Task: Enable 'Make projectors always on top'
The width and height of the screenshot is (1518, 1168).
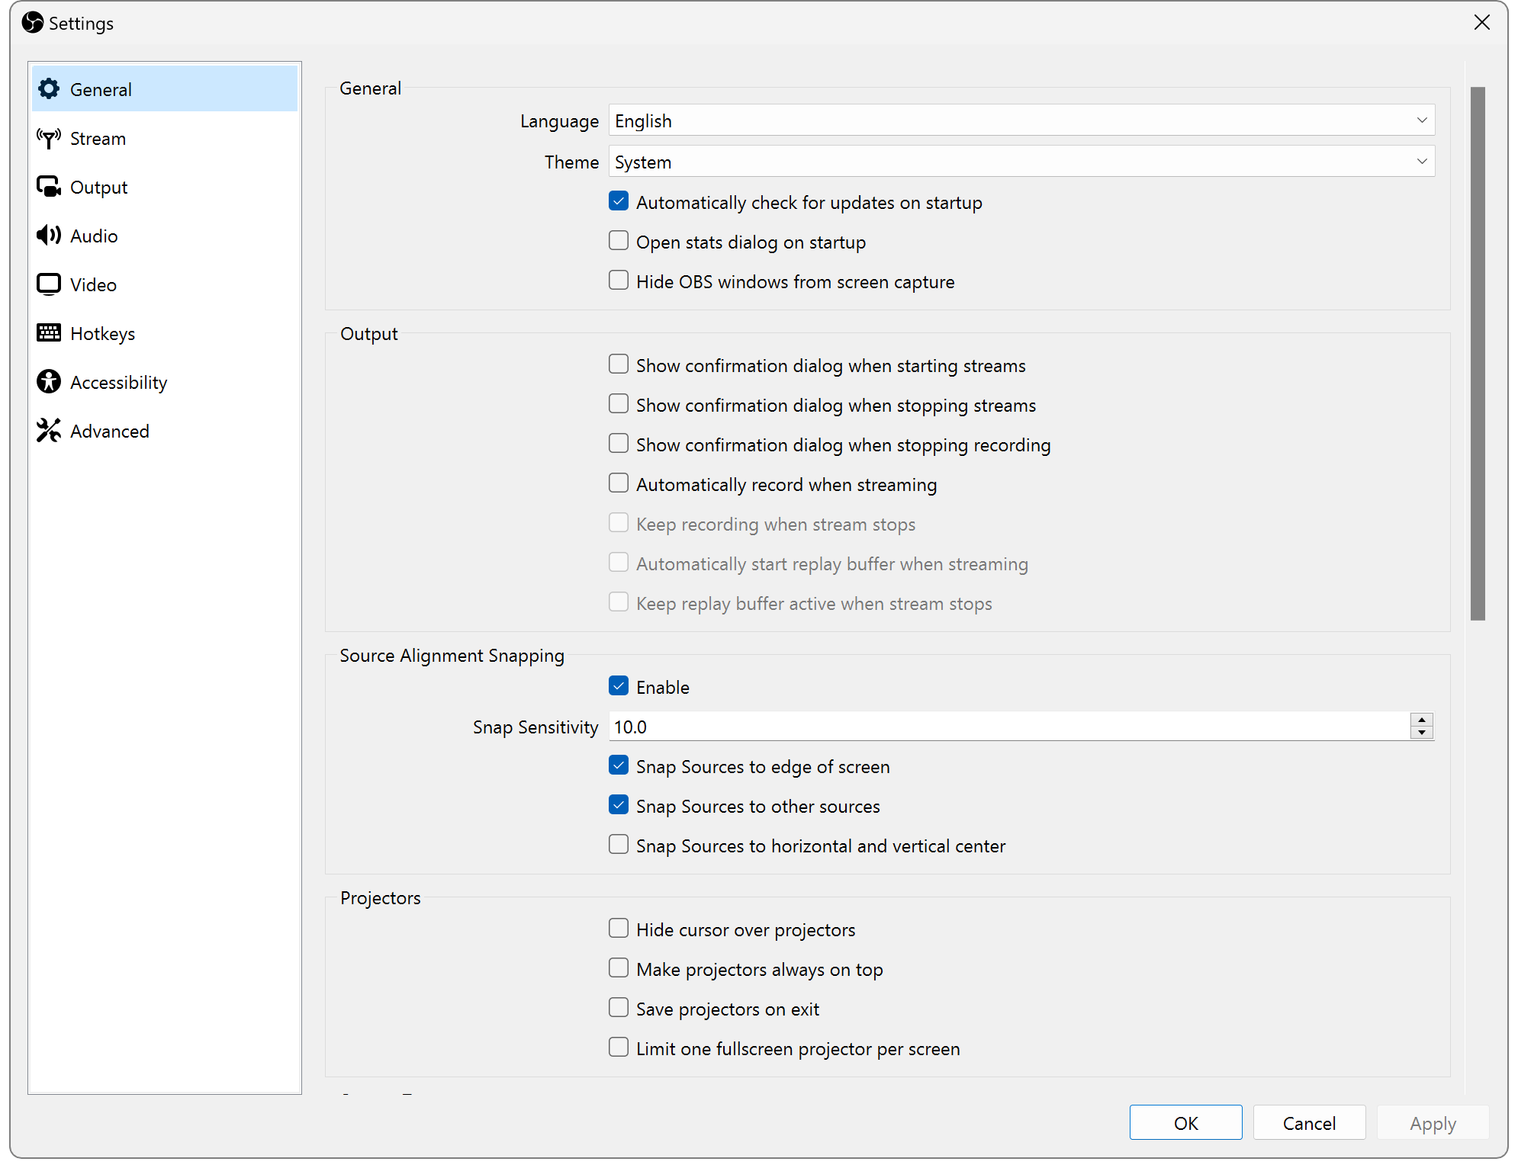Action: (x=618, y=967)
